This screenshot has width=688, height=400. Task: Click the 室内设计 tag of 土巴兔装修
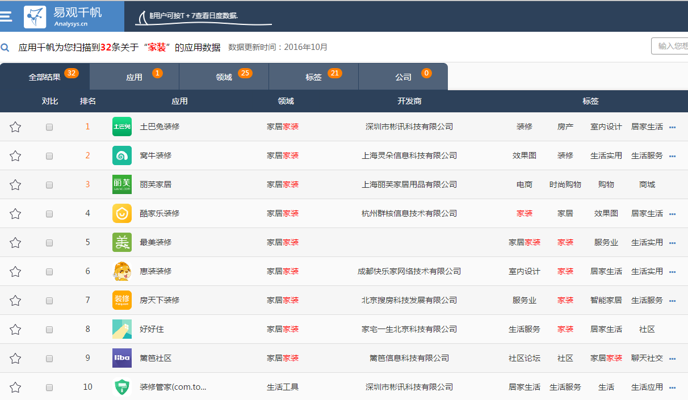coord(606,127)
